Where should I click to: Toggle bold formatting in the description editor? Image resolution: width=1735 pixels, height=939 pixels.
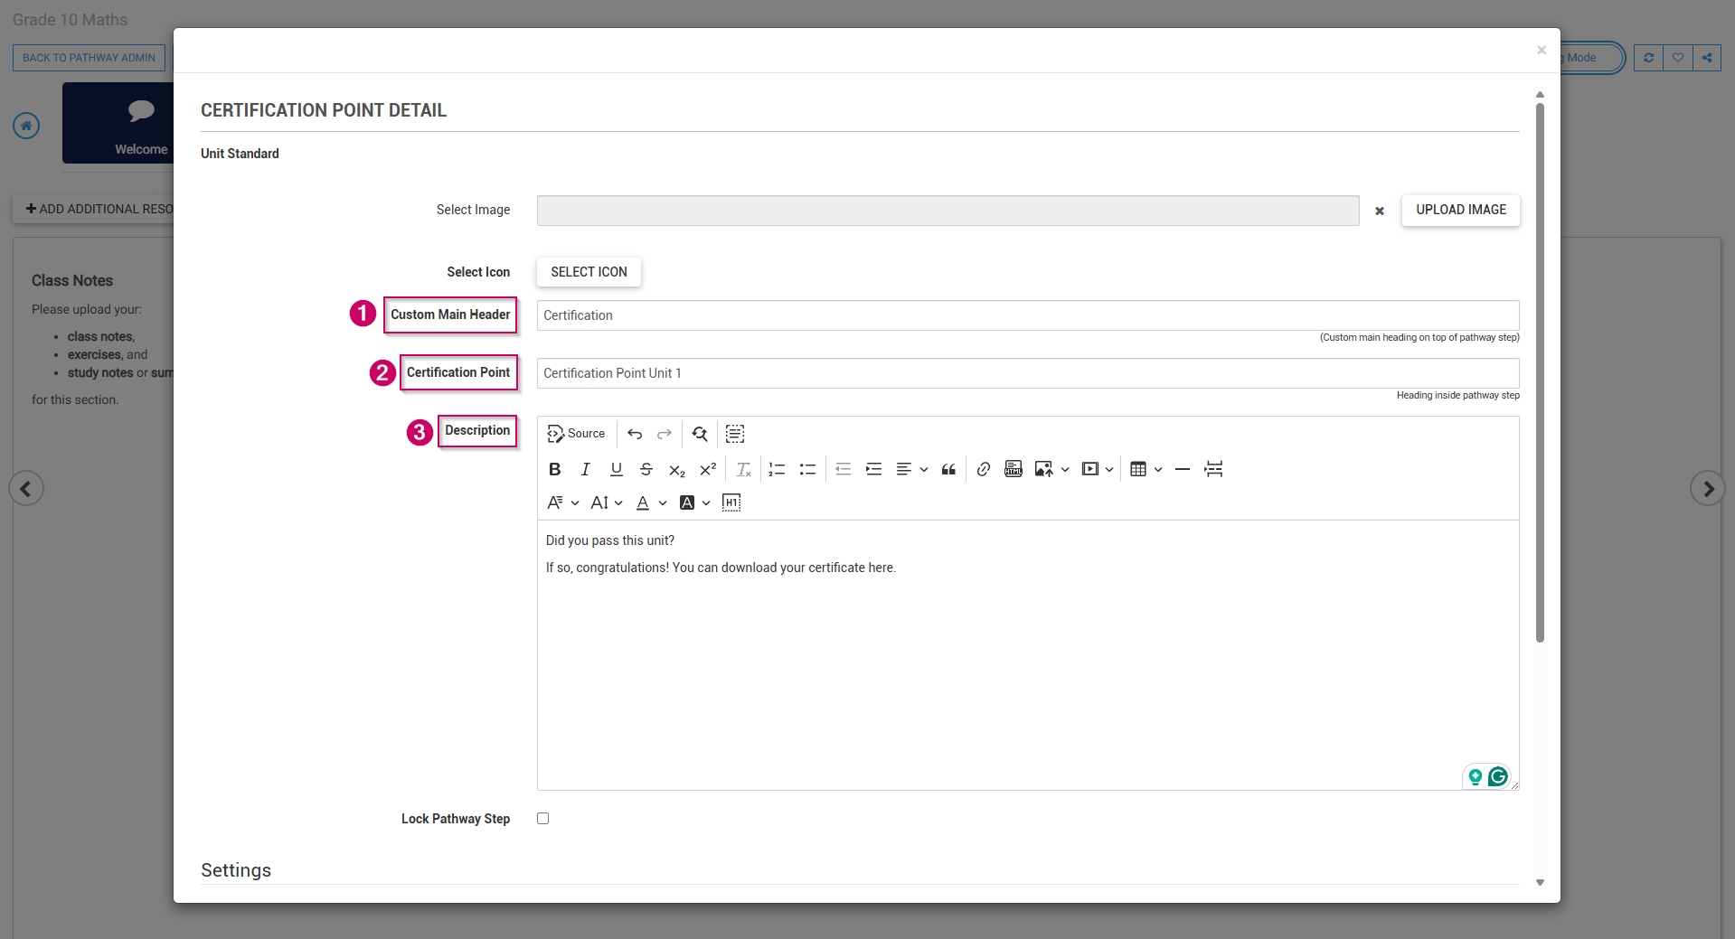(555, 469)
